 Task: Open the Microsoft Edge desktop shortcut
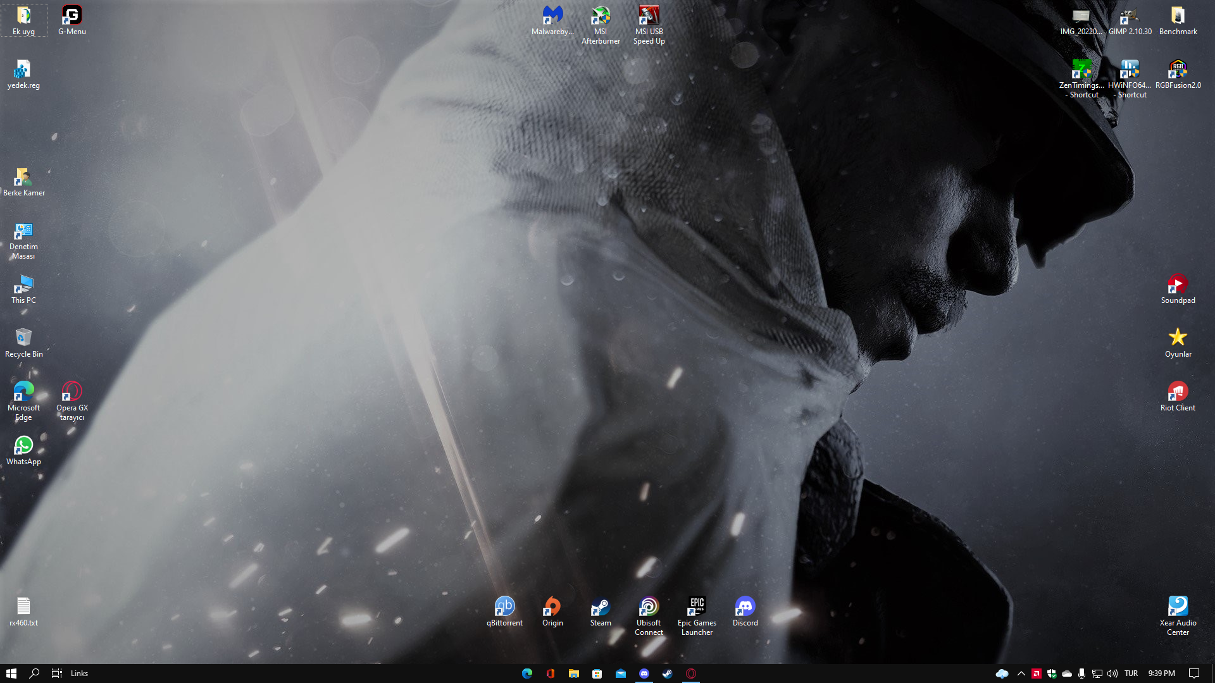23,401
